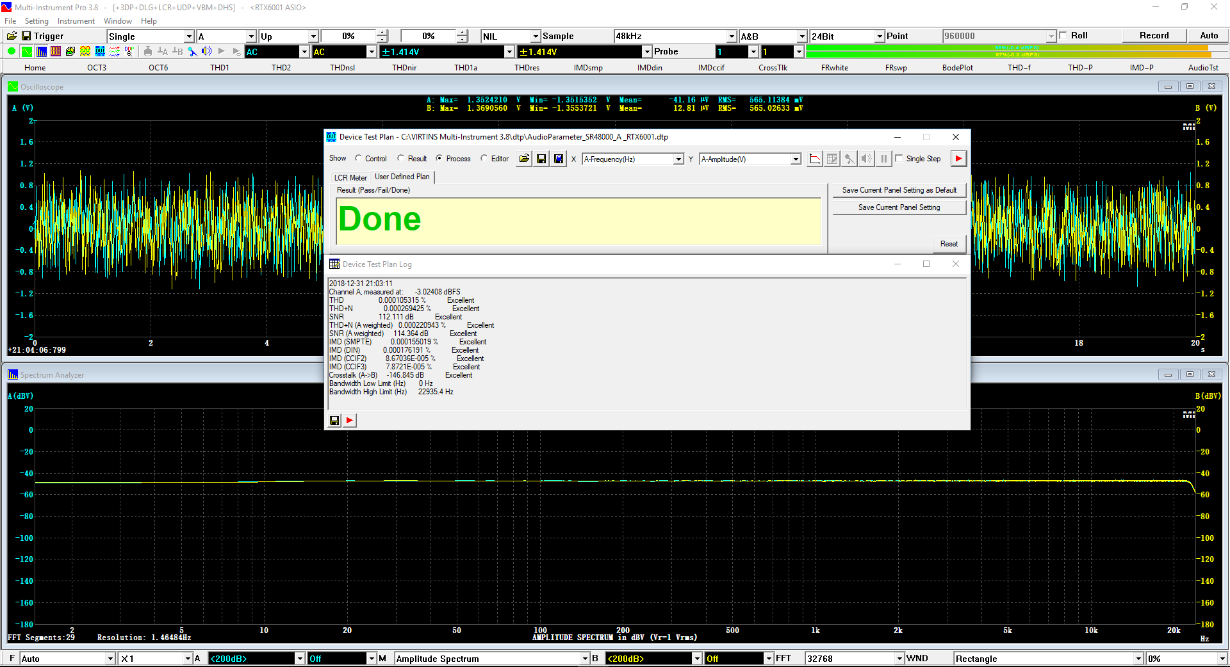Click the CrossTlk panel setting button
Image resolution: width=1230 pixels, height=667 pixels.
pyautogui.click(x=773, y=67)
